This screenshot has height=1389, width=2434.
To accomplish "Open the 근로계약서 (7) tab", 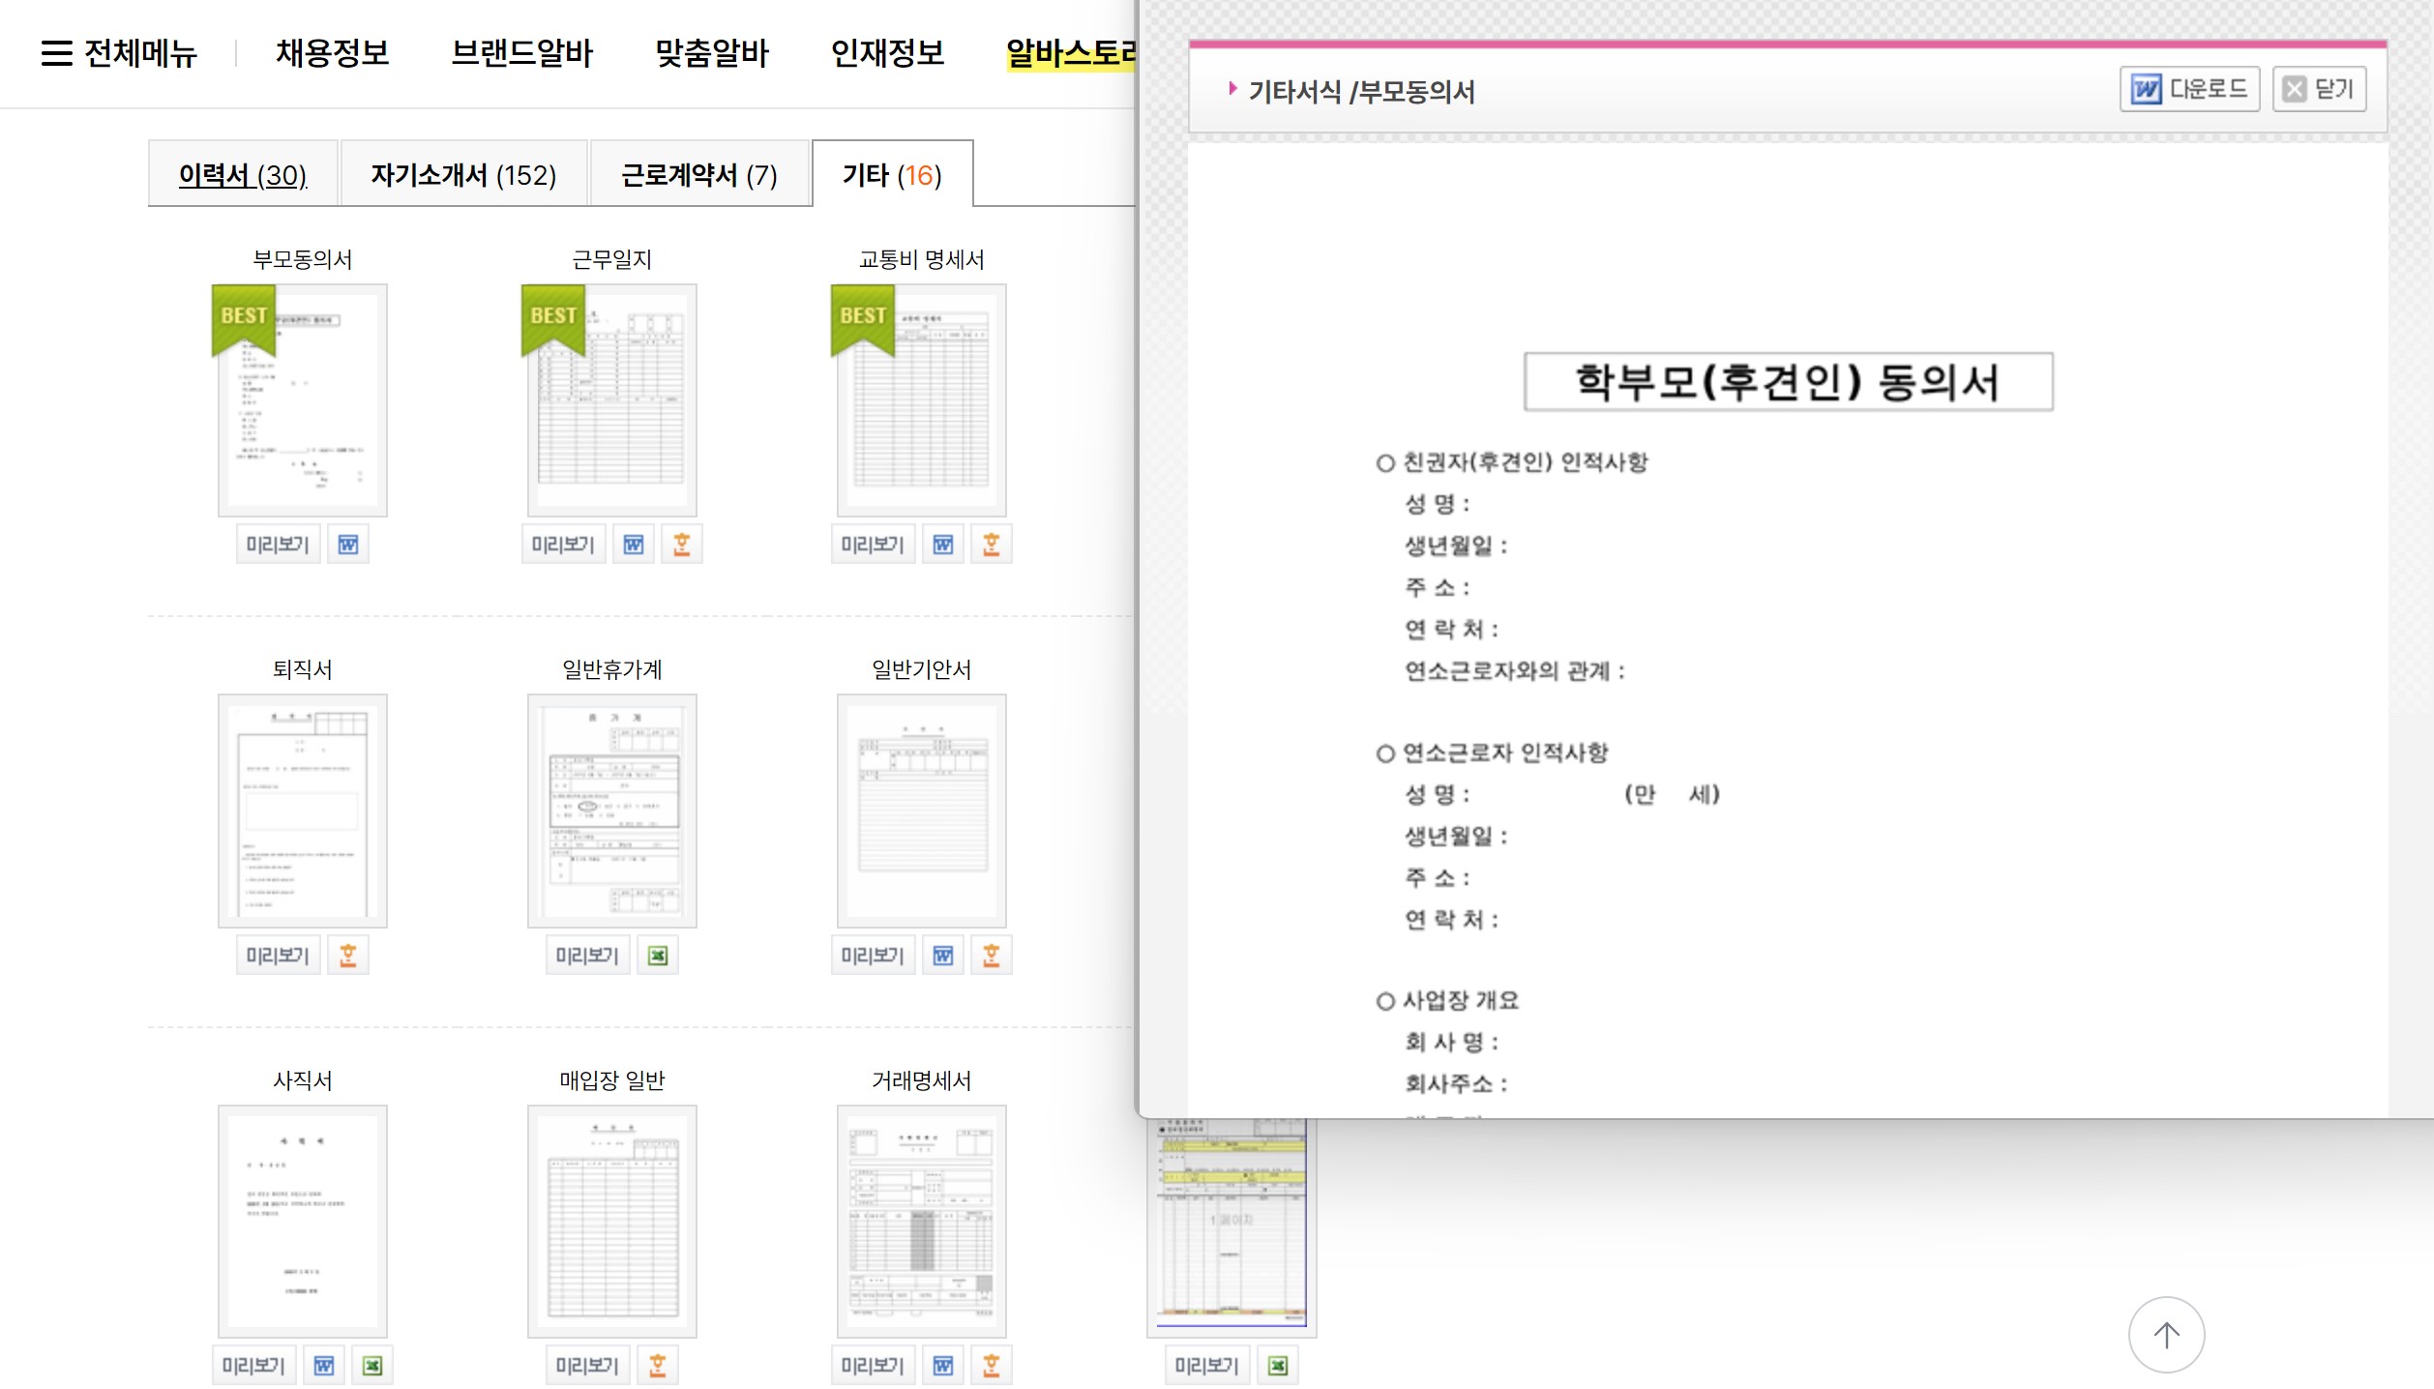I will pos(698,175).
